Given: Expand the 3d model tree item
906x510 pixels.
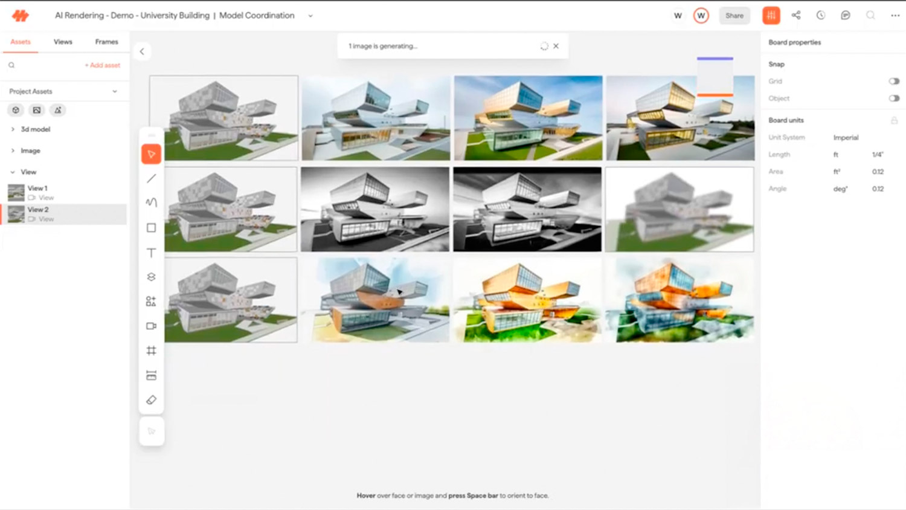Looking at the screenshot, I should [13, 129].
